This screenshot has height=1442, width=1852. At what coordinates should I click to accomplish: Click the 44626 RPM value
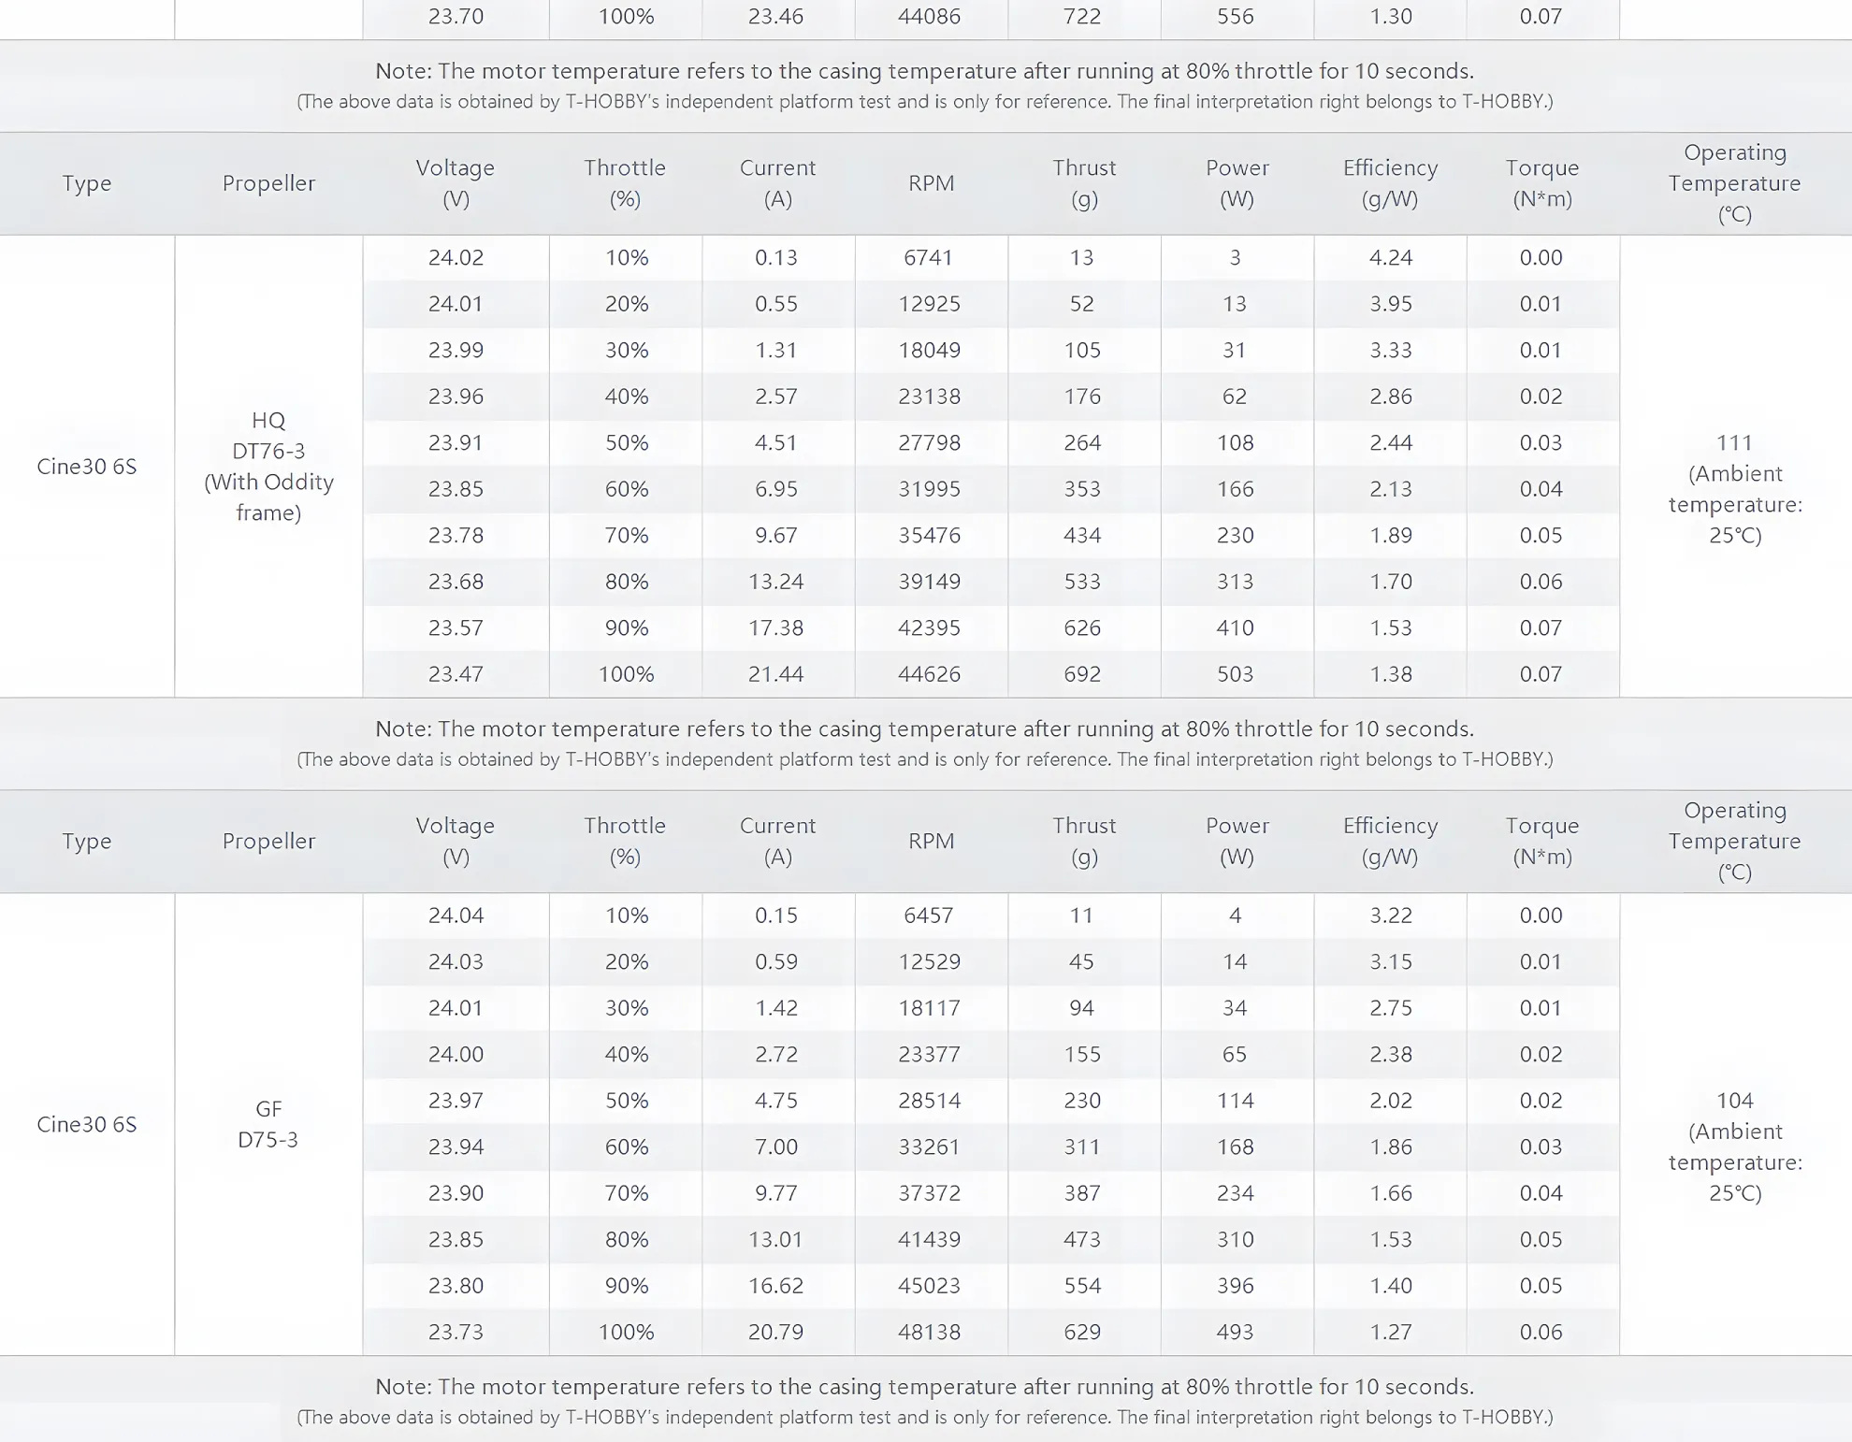tap(930, 674)
